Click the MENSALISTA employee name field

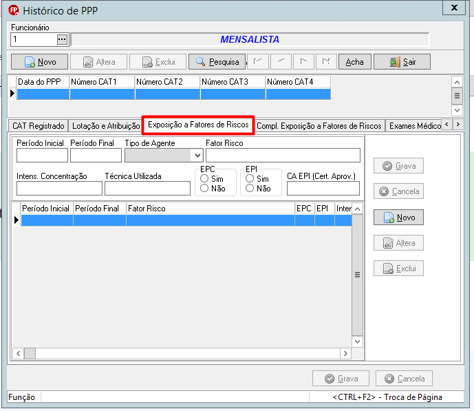pos(250,39)
